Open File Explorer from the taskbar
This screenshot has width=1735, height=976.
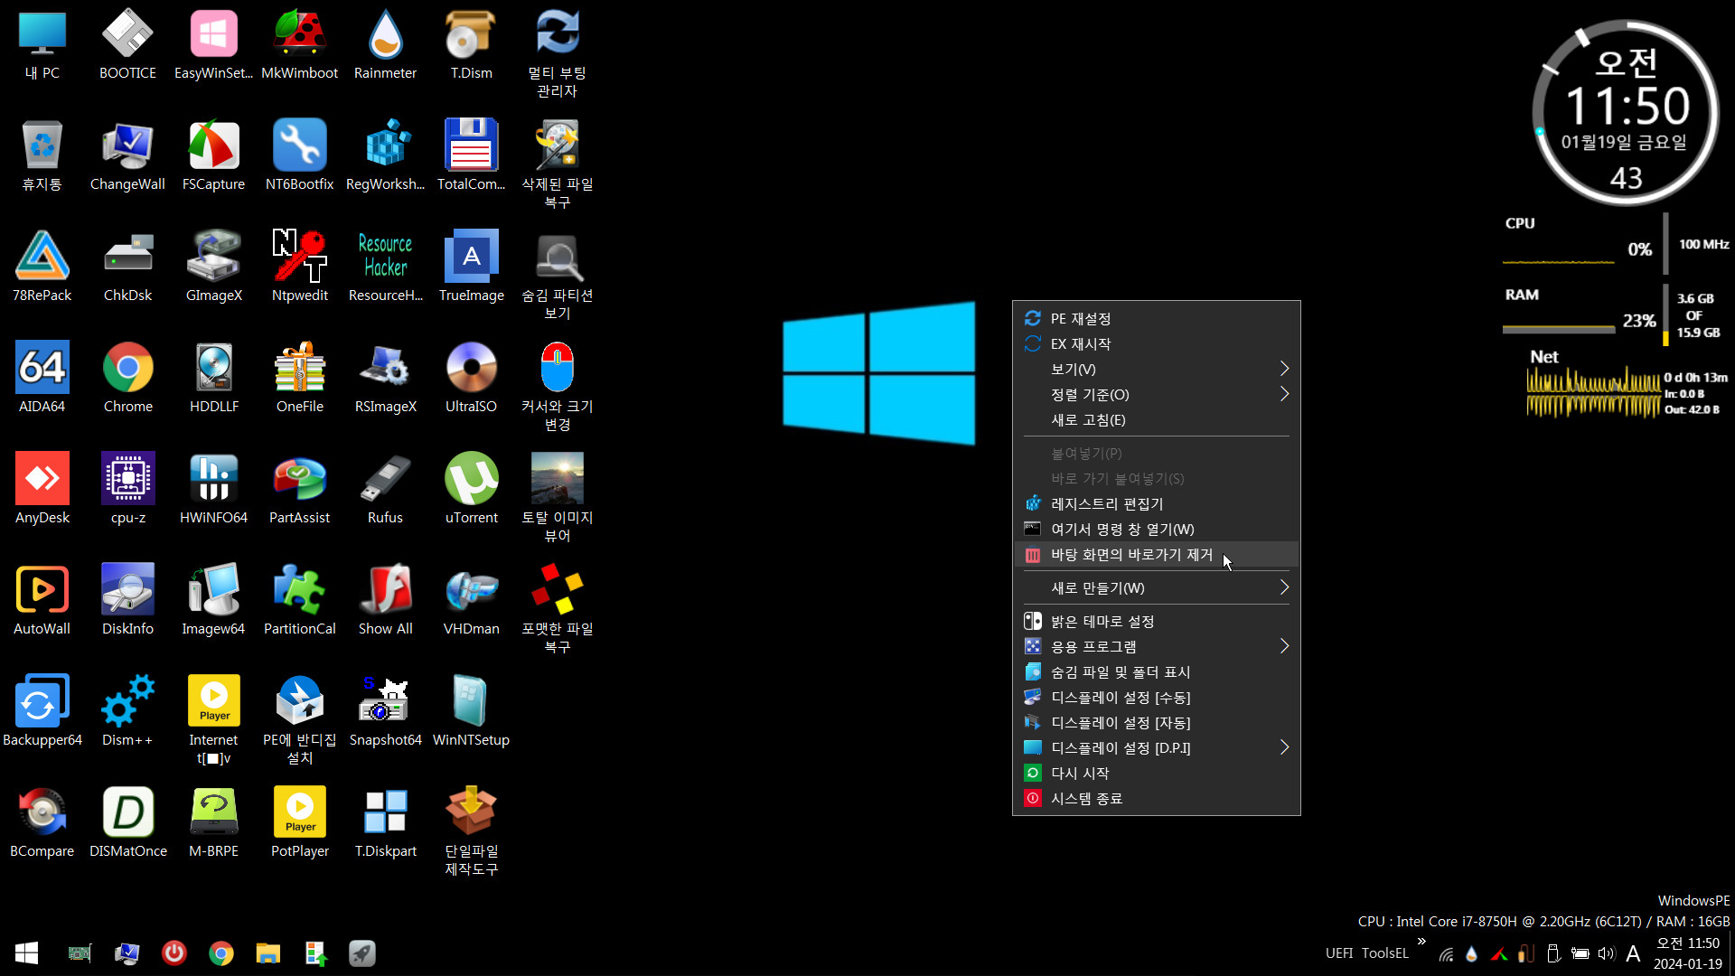coord(267,953)
